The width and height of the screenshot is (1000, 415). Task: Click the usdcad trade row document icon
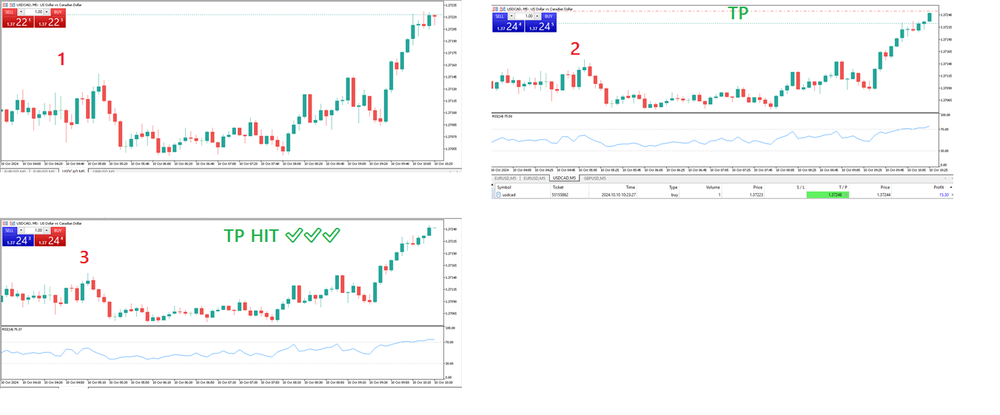tap(498, 195)
